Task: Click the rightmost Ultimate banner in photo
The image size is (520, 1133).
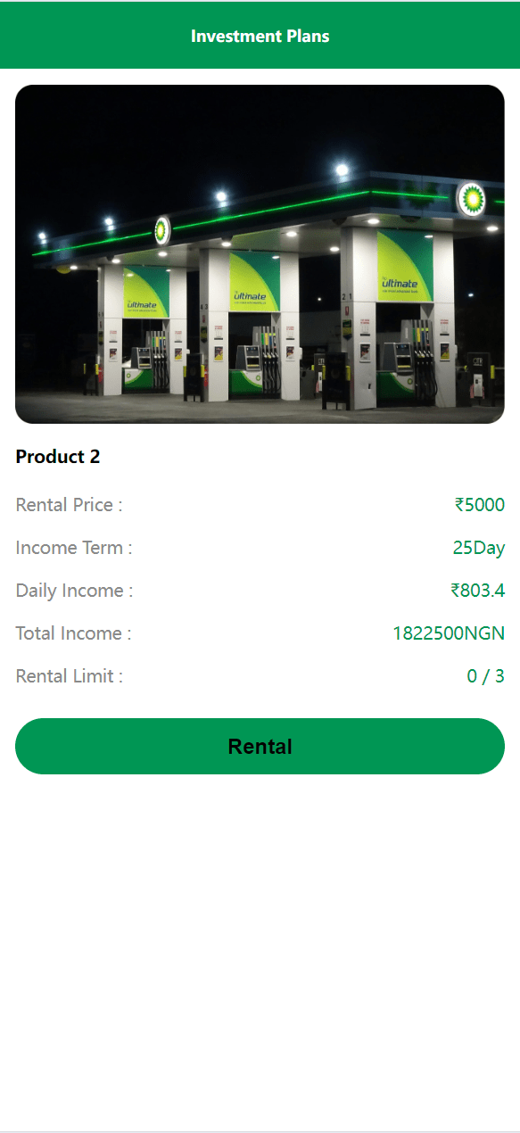Action: (x=404, y=266)
